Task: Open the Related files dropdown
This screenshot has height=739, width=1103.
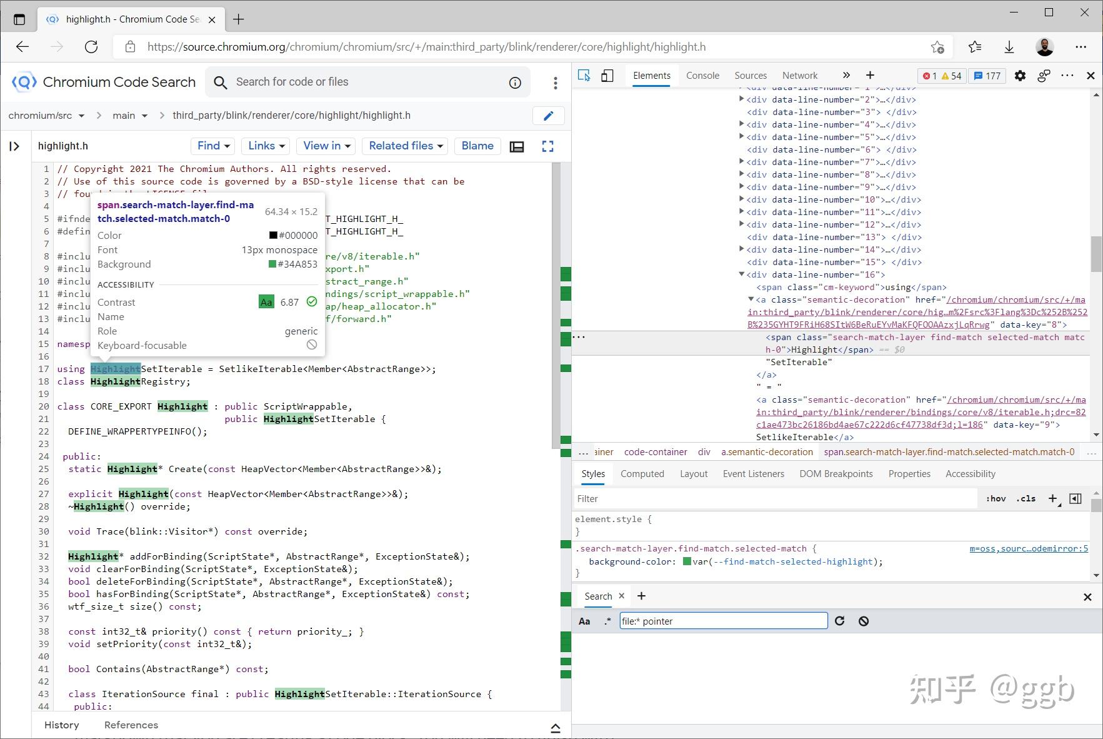Action: pos(404,146)
